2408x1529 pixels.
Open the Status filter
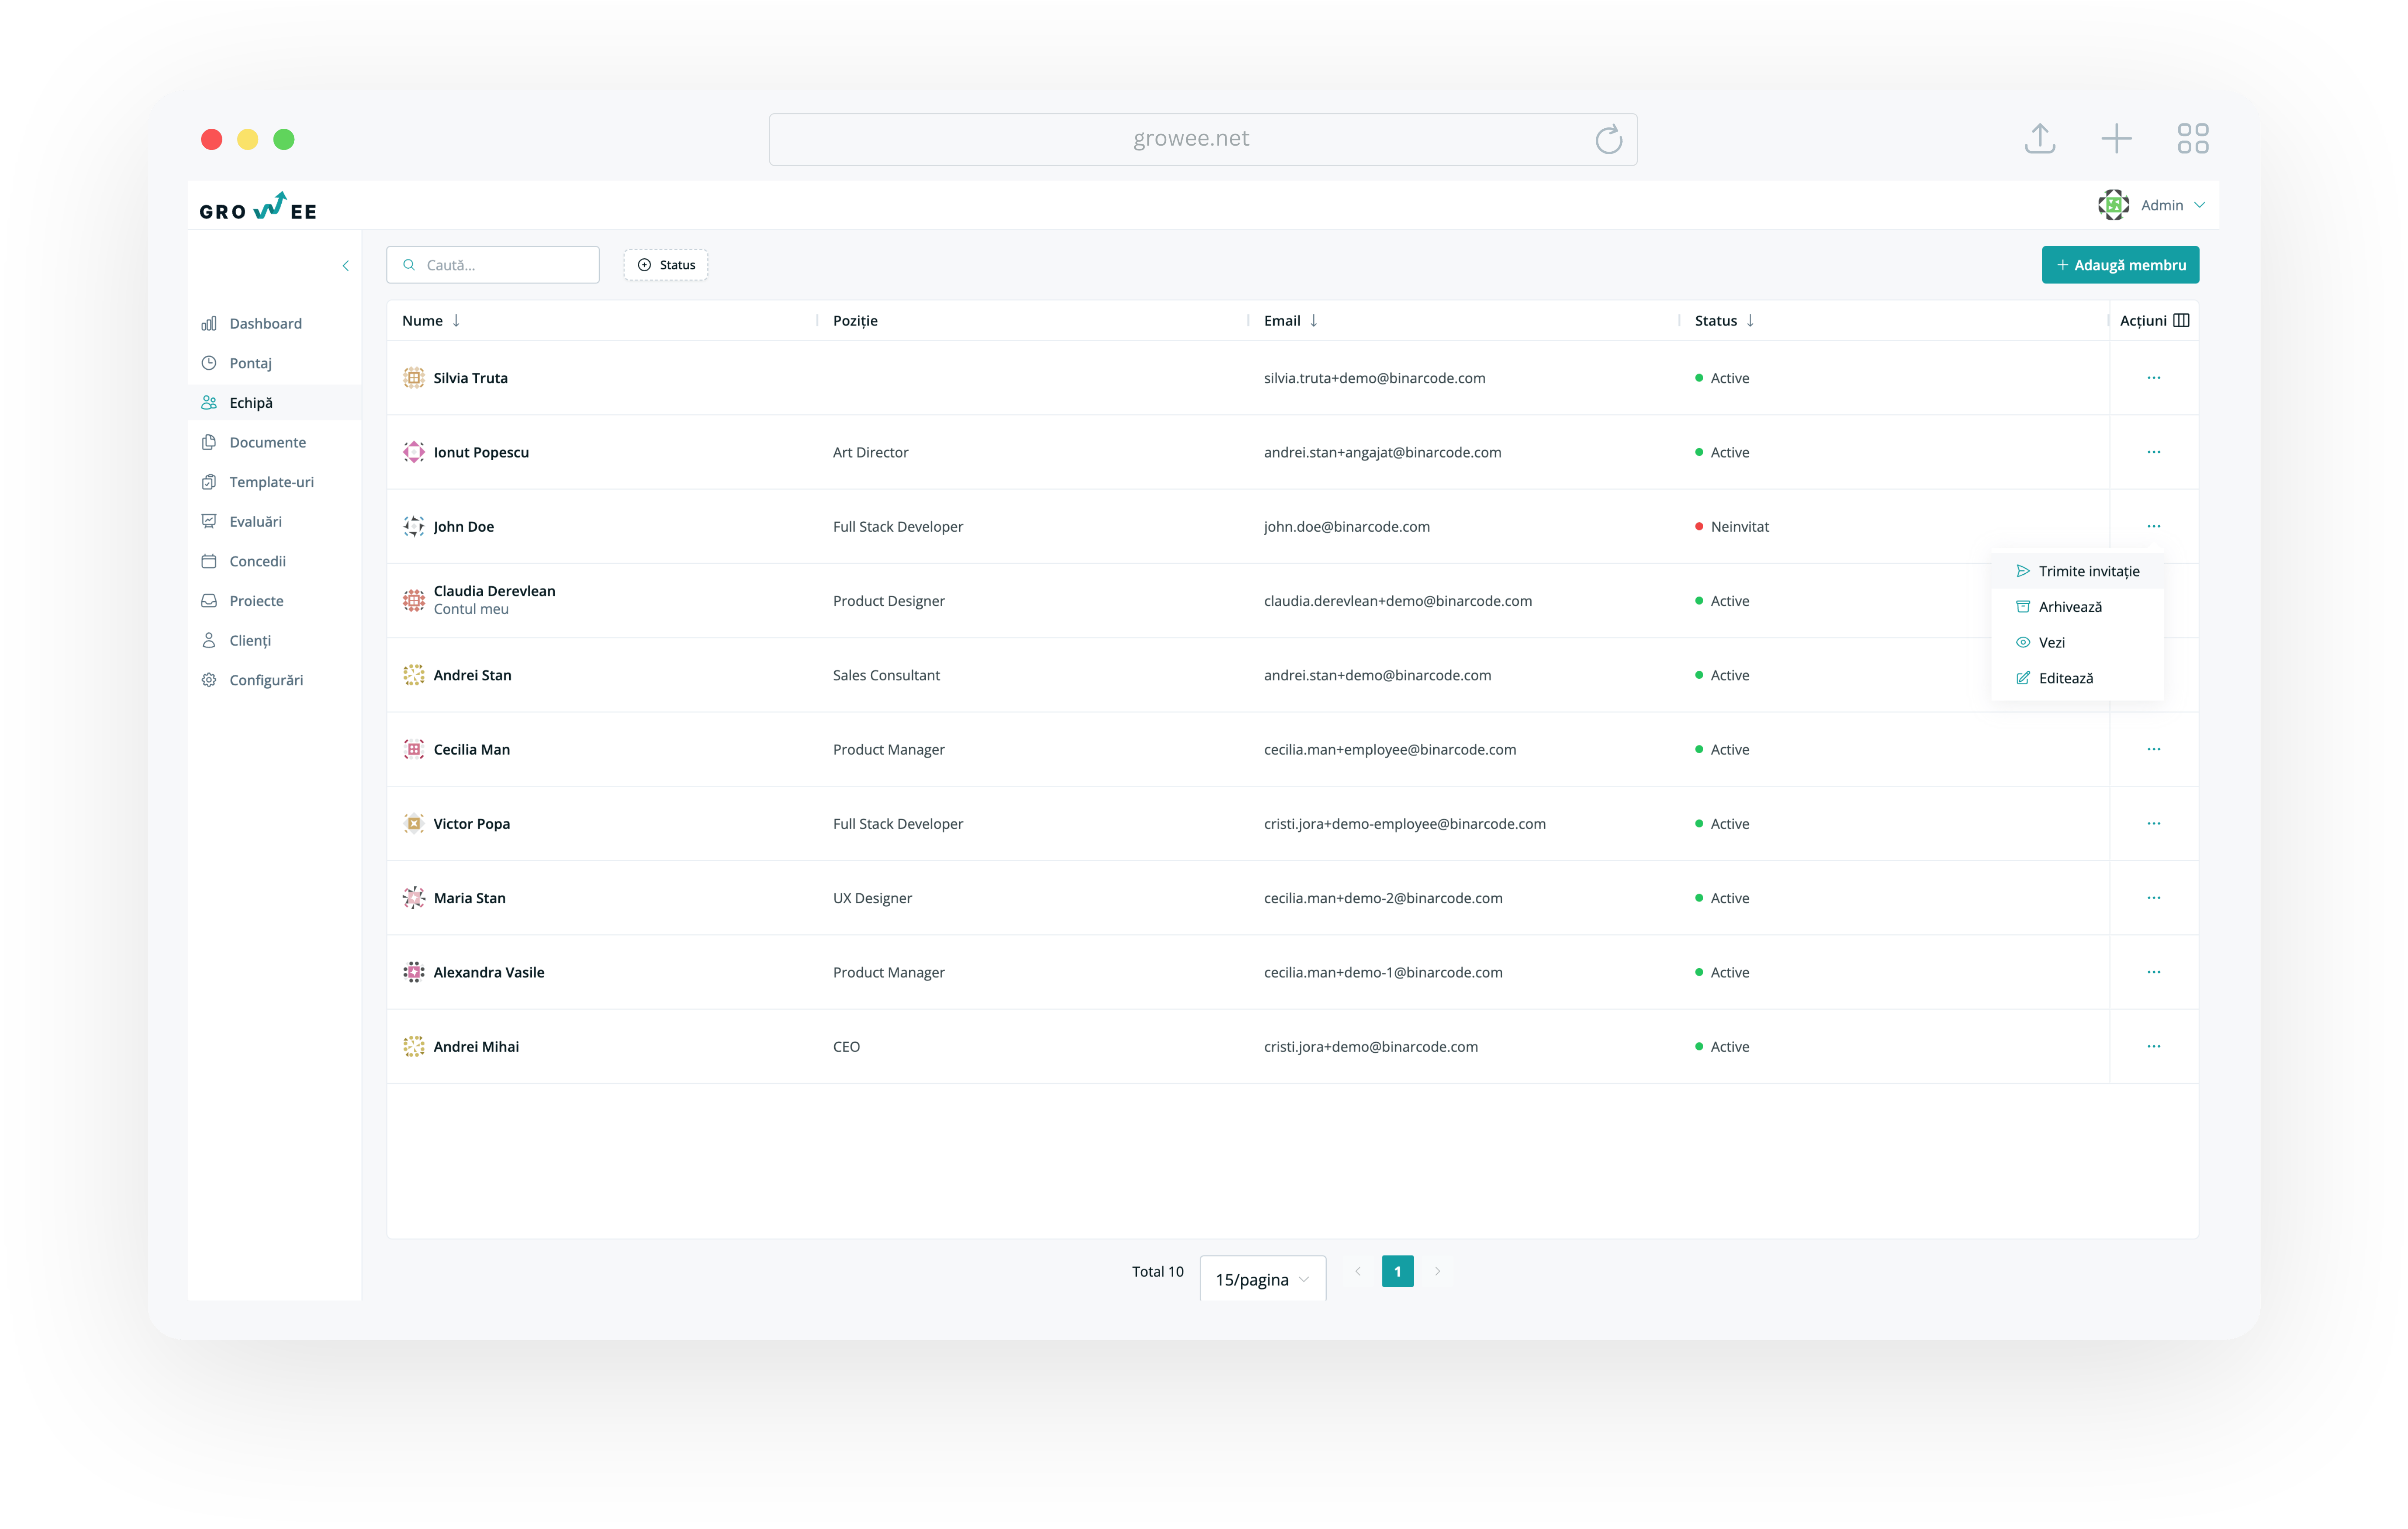[x=666, y=265]
